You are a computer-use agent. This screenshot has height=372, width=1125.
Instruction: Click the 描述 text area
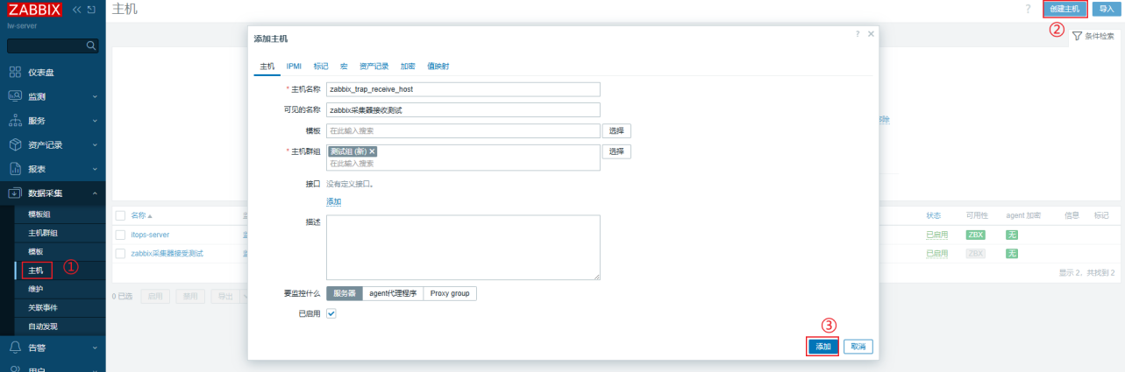tap(463, 248)
